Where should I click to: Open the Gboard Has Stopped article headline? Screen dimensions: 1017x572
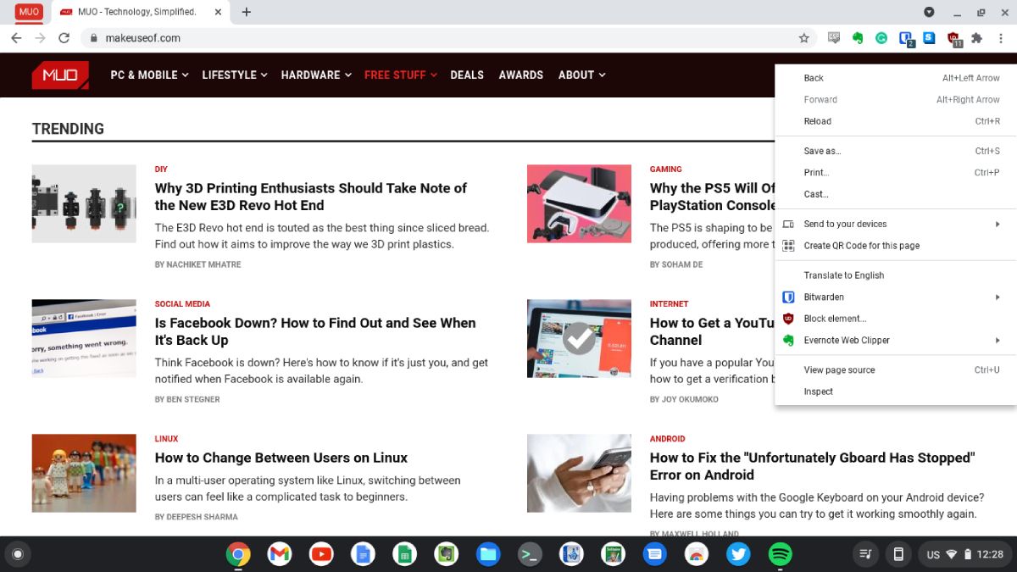click(x=812, y=466)
